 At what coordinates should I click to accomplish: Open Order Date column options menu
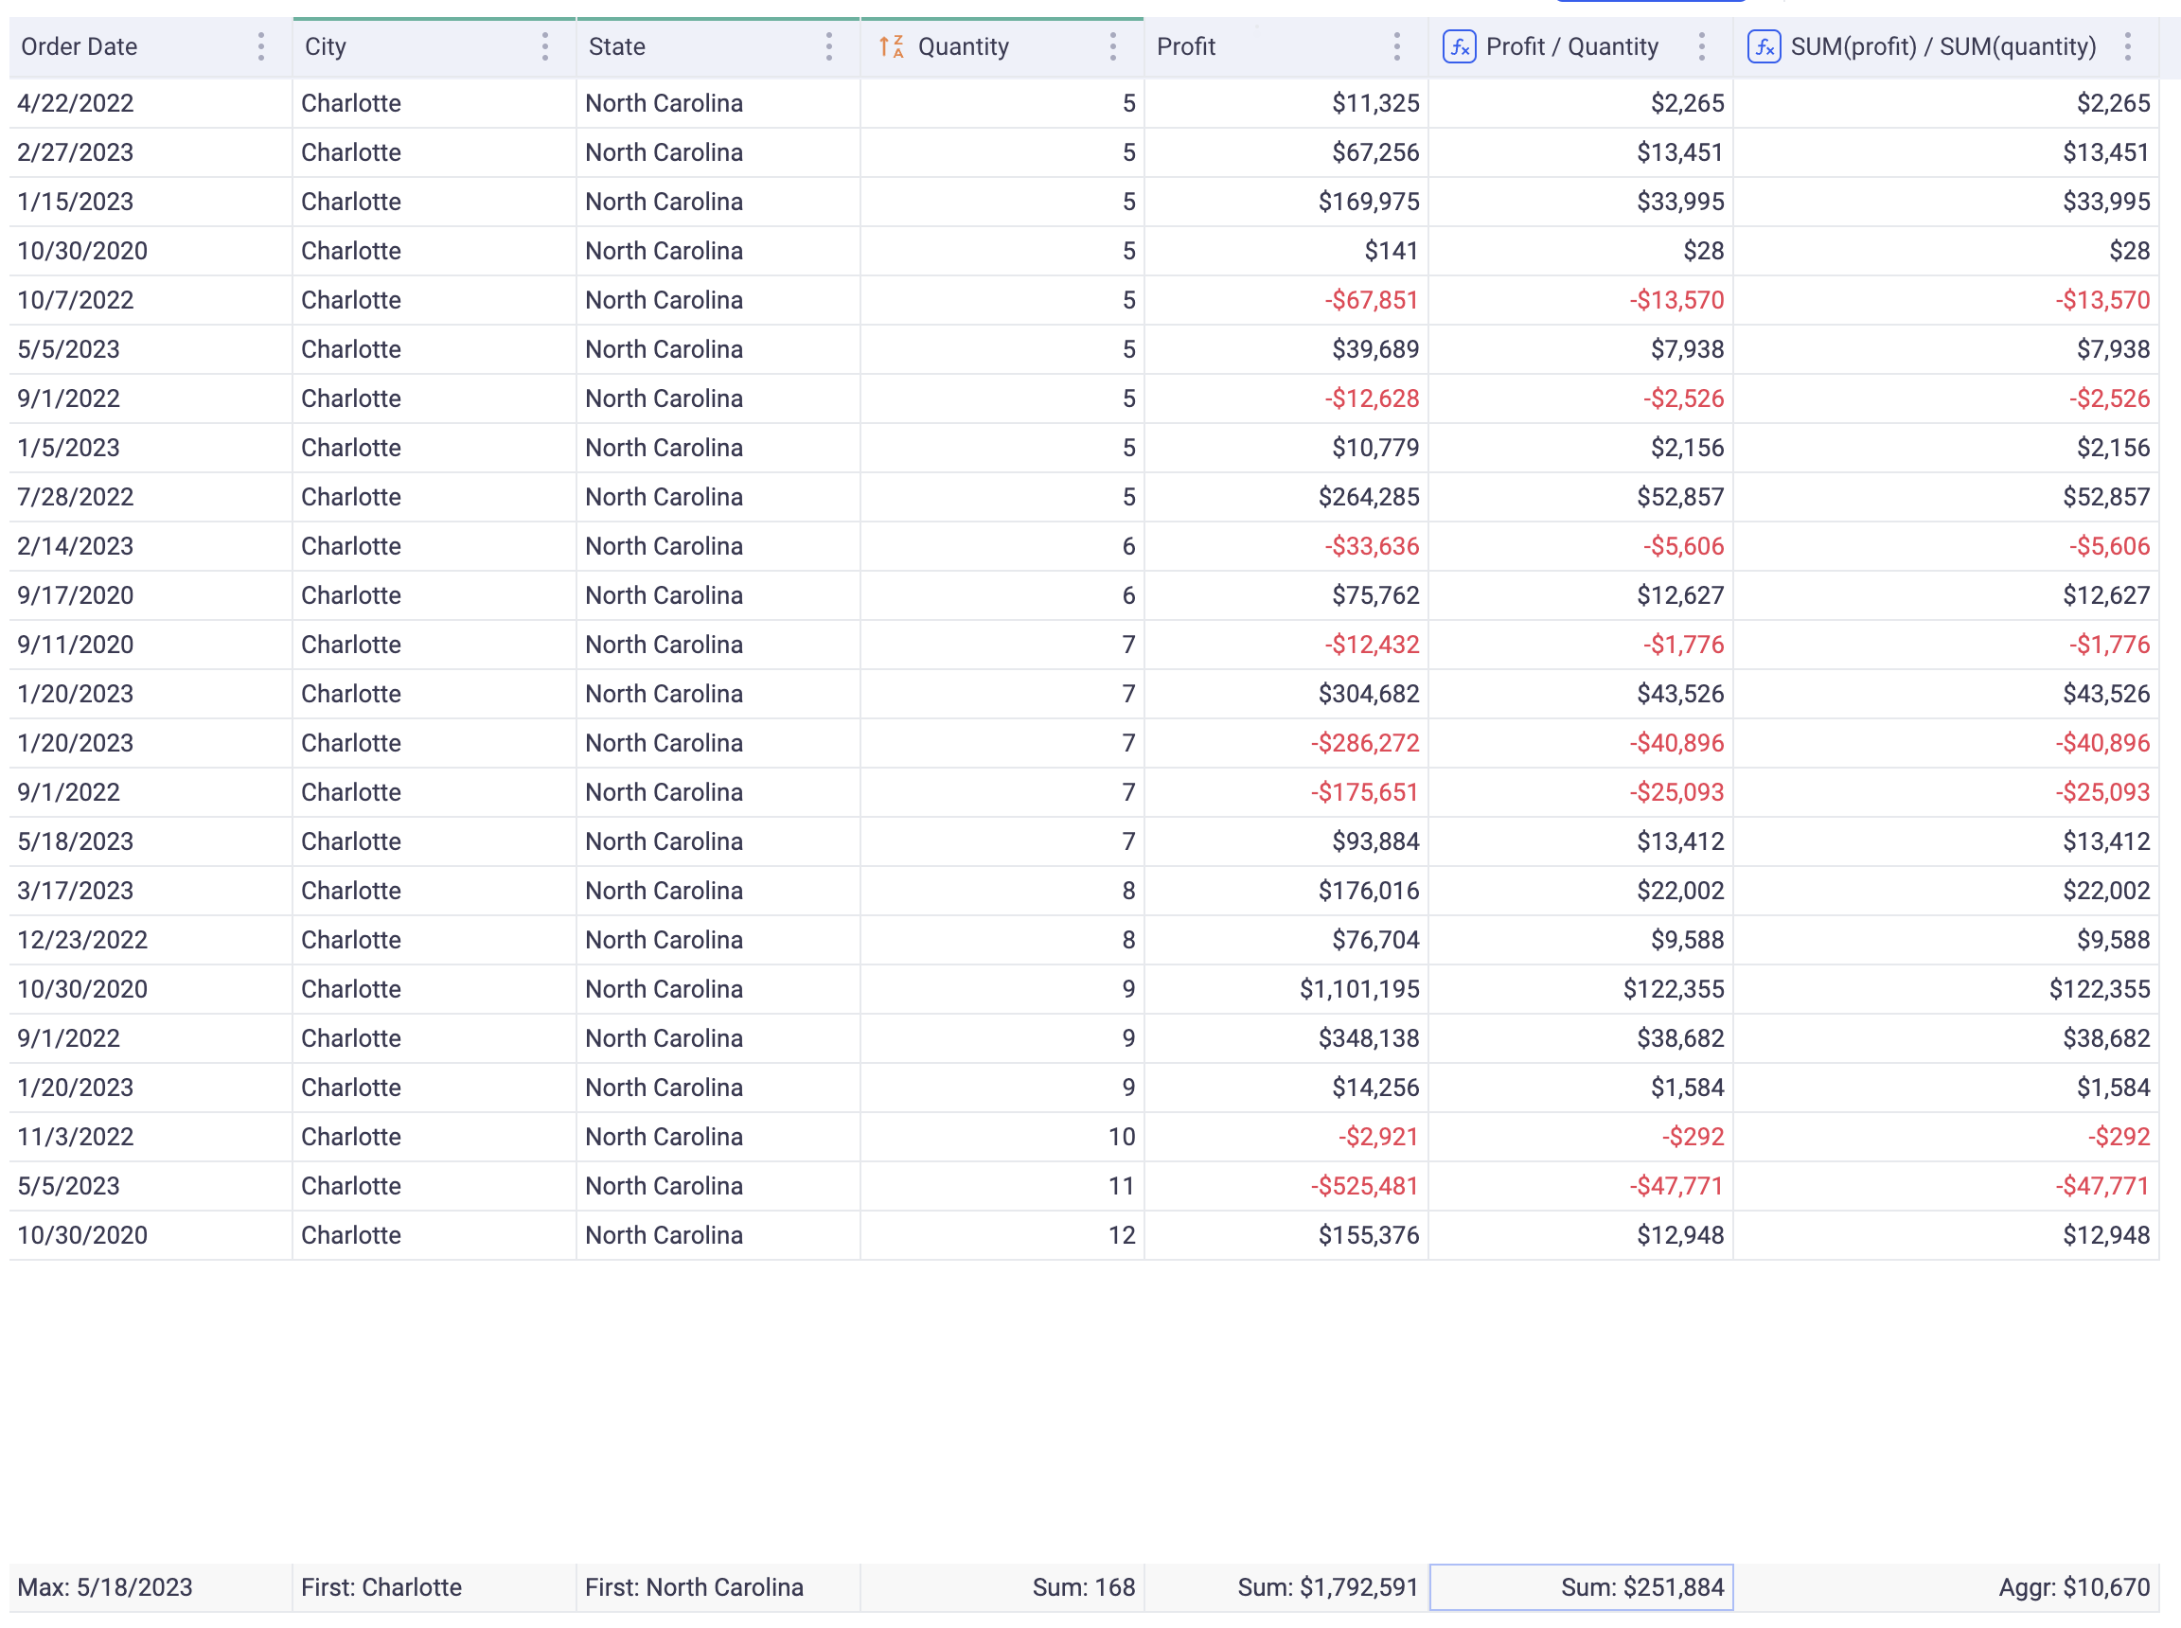point(260,46)
